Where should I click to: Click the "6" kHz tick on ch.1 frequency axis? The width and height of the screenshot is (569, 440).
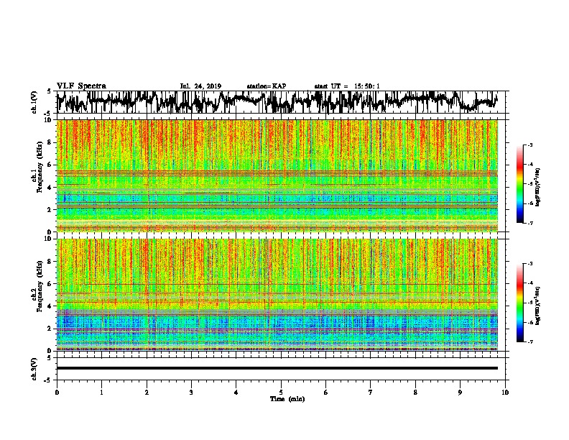[x=50, y=165]
